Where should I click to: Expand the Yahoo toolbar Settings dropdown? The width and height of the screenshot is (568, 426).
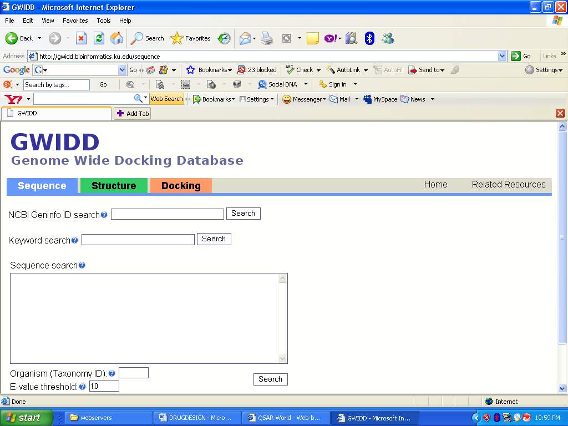(257, 99)
